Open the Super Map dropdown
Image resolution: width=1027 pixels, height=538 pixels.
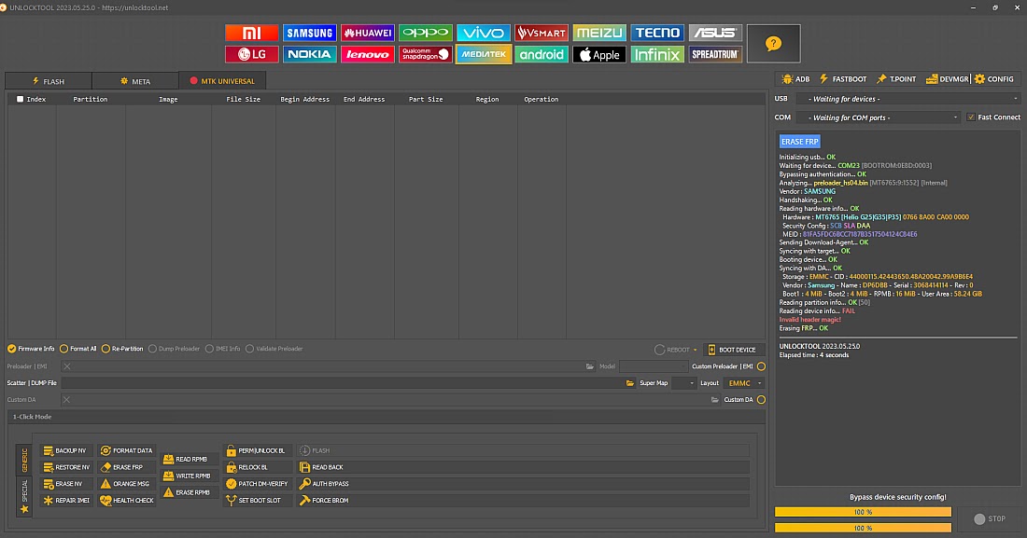point(682,383)
